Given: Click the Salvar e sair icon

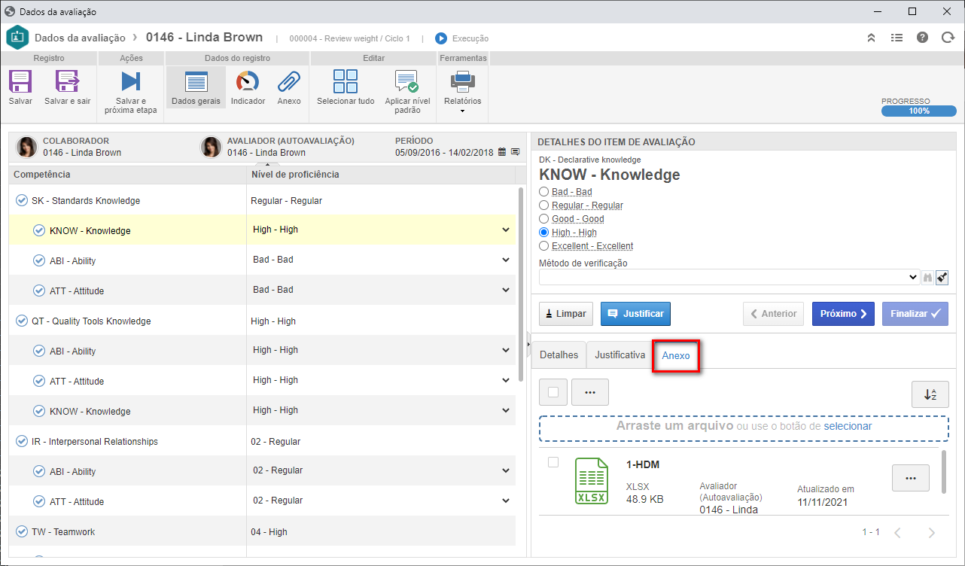Looking at the screenshot, I should (x=67, y=81).
